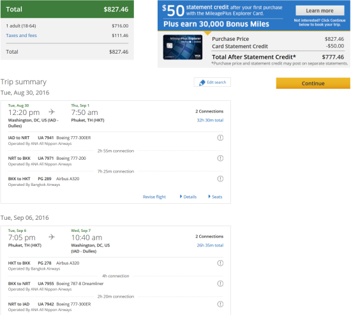Viewport: 351px width, 315px height.
Task: Expand outbound flight Details
Action: [188, 197]
